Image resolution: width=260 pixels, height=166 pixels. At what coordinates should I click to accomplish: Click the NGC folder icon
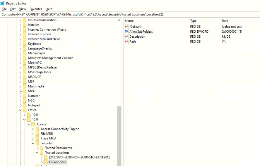coord(25,100)
